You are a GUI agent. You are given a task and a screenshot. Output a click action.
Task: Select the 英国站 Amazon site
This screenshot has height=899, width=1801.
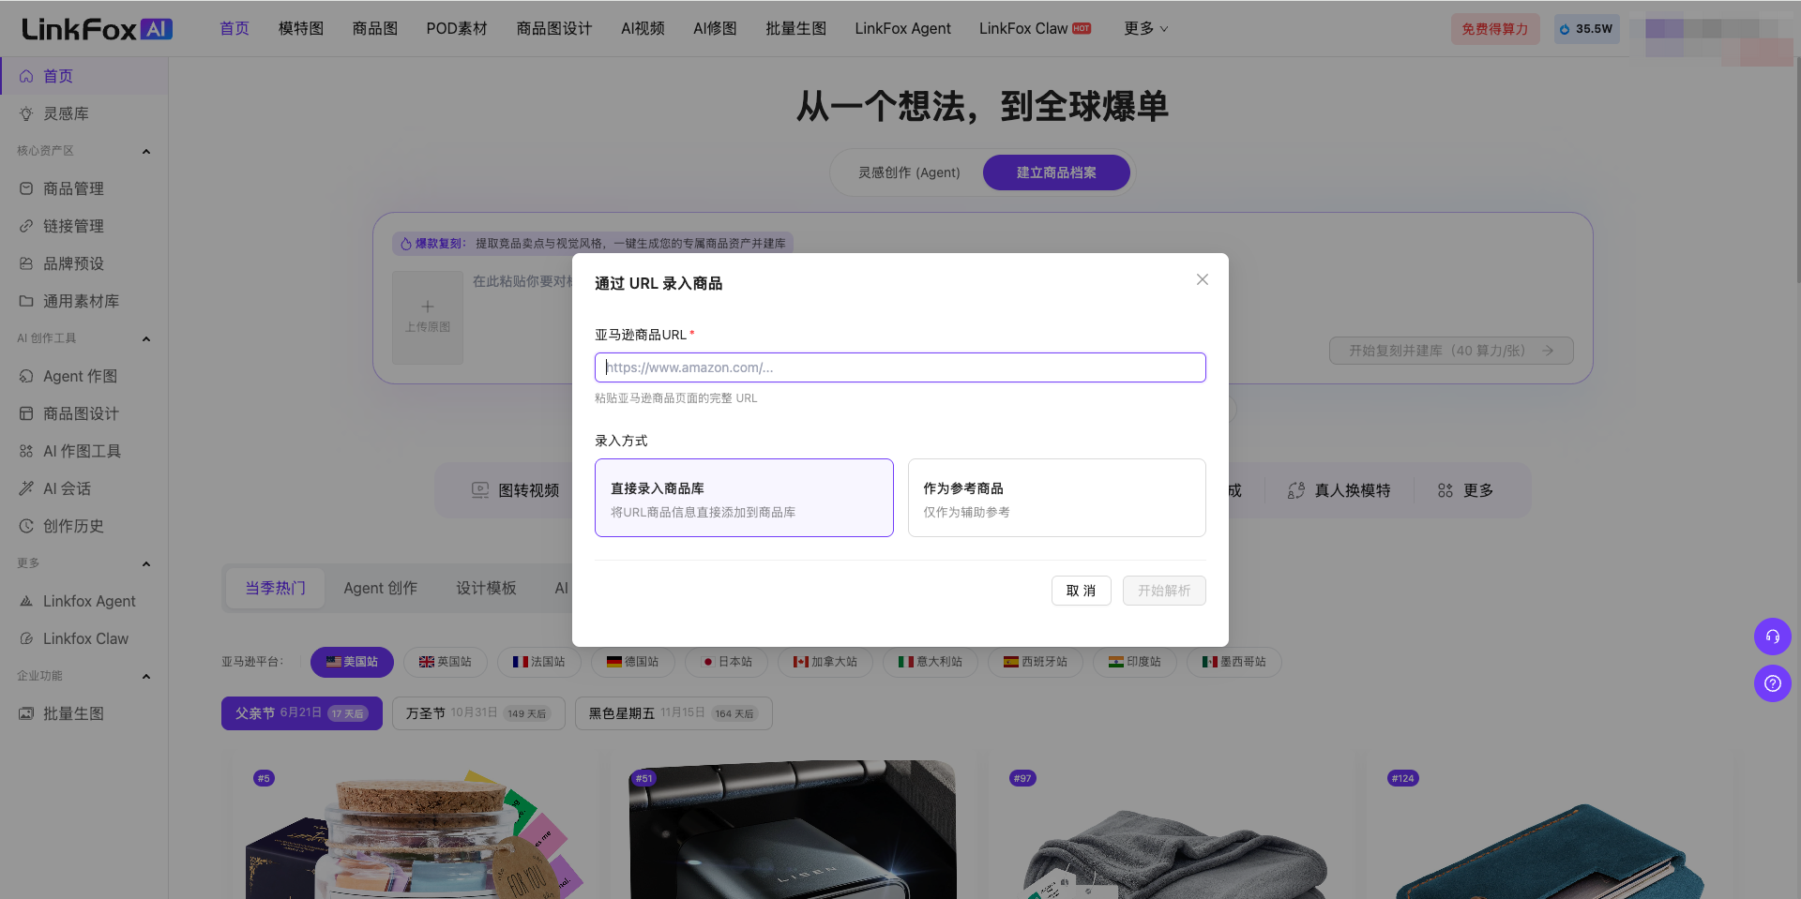445,662
